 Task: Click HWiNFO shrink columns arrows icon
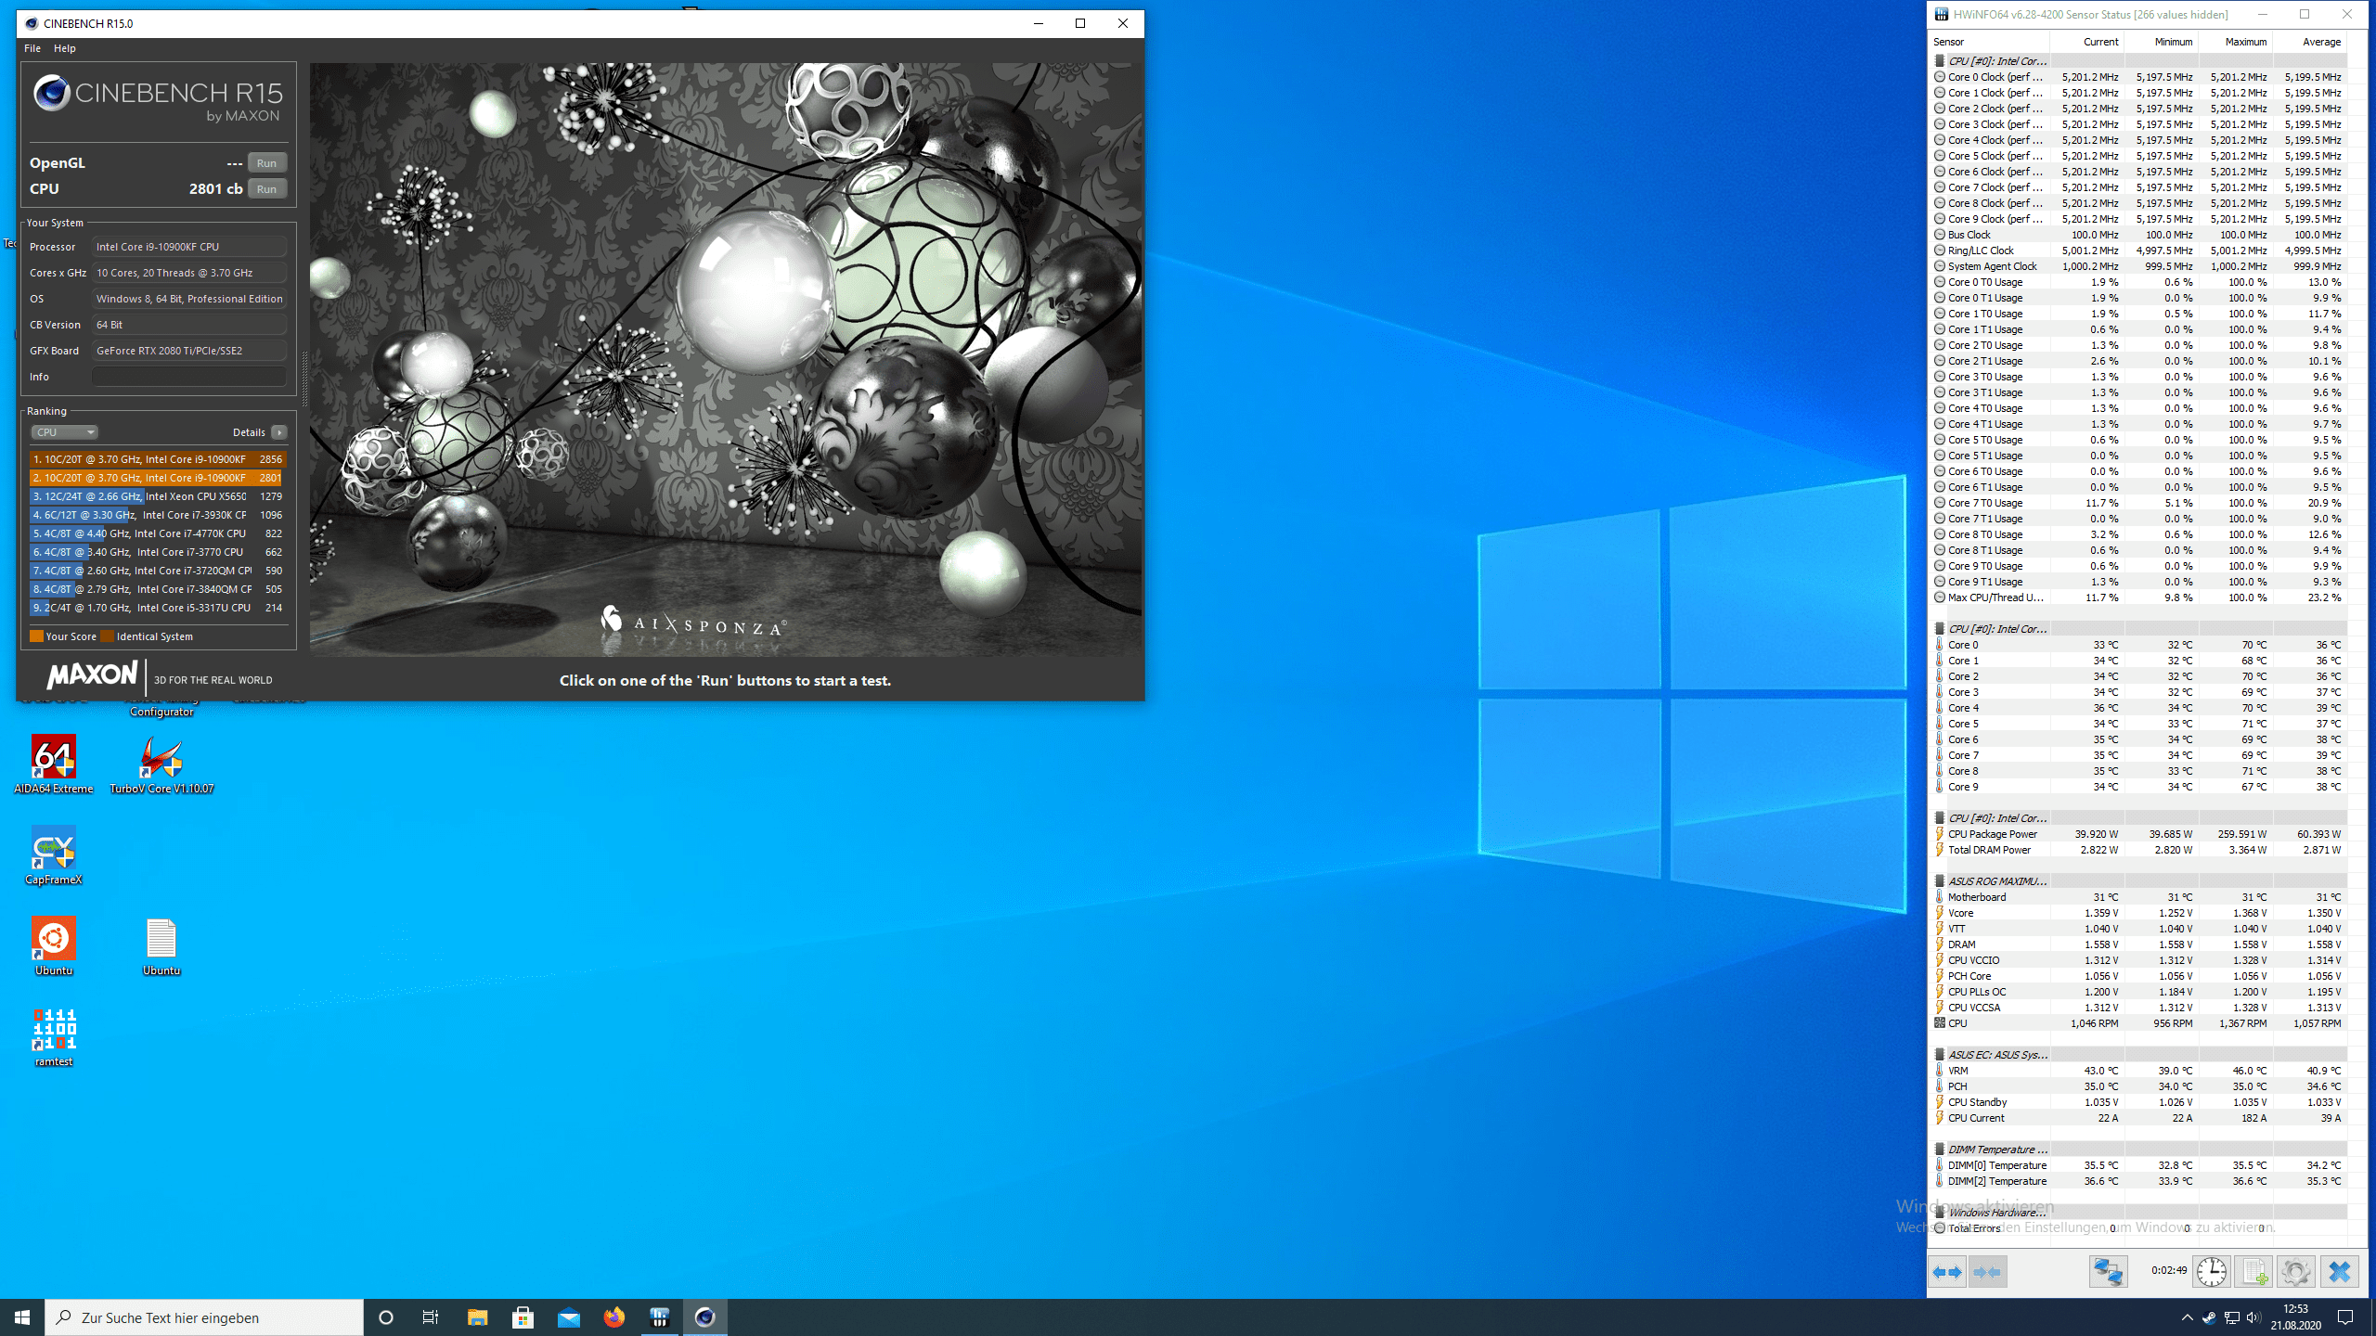tap(1987, 1271)
